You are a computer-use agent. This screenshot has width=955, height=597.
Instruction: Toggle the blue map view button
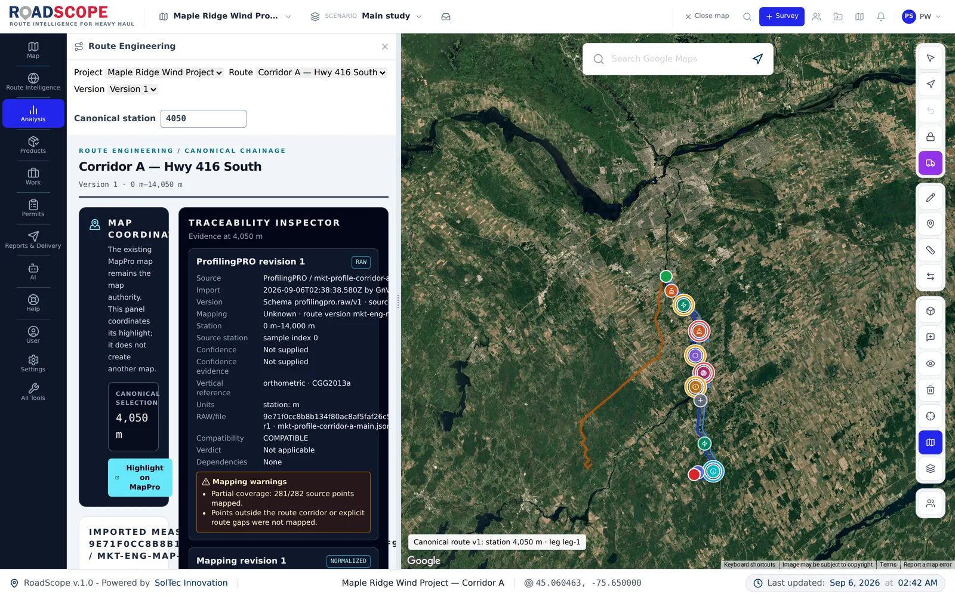[x=931, y=442]
